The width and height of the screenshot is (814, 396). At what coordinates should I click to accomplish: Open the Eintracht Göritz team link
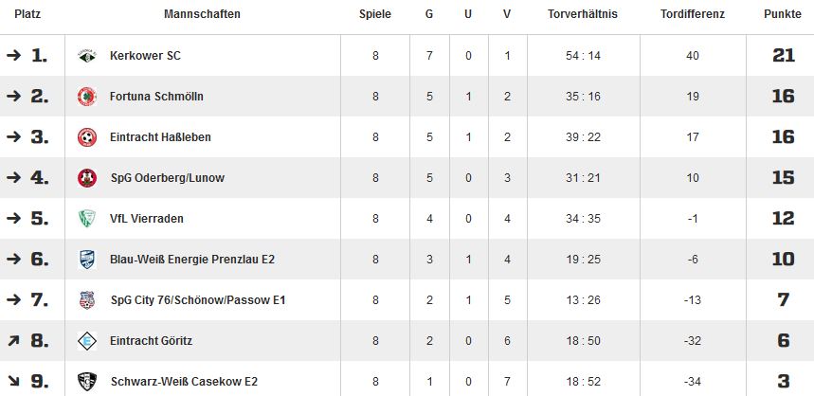151,341
